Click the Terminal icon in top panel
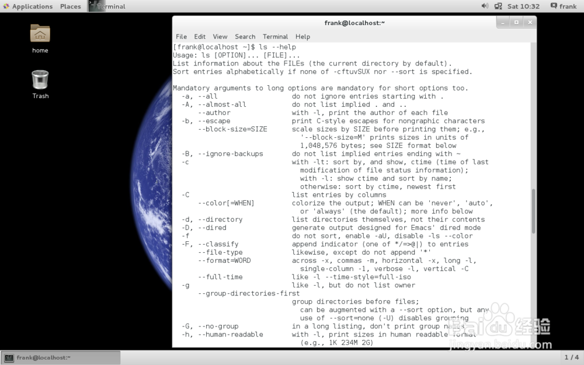This screenshot has width=584, height=365. (96, 6)
